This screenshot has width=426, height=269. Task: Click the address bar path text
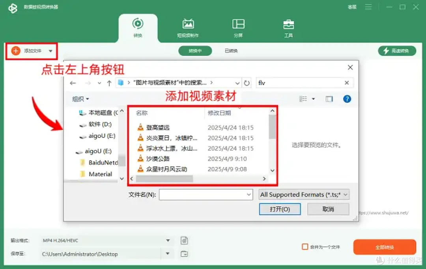coord(170,82)
